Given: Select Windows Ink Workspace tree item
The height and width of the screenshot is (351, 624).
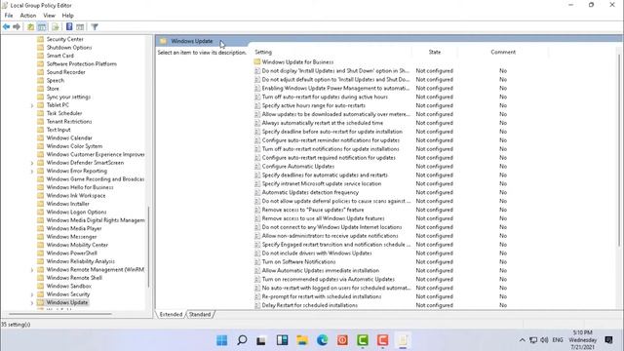Looking at the screenshot, I should 76,196.
